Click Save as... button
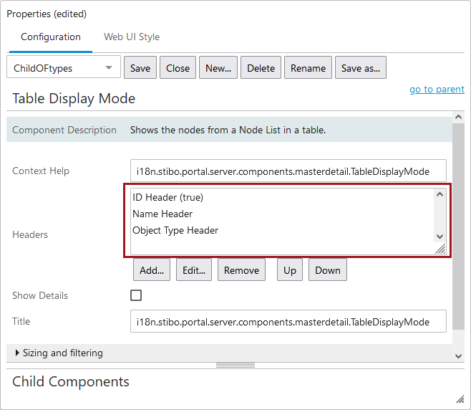Image resolution: width=471 pixels, height=410 pixels. click(361, 68)
